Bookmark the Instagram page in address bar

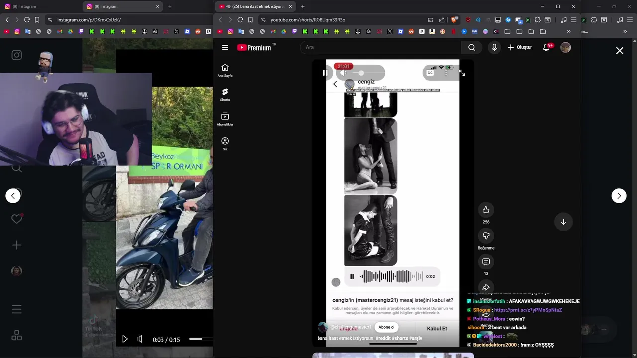tap(37, 20)
